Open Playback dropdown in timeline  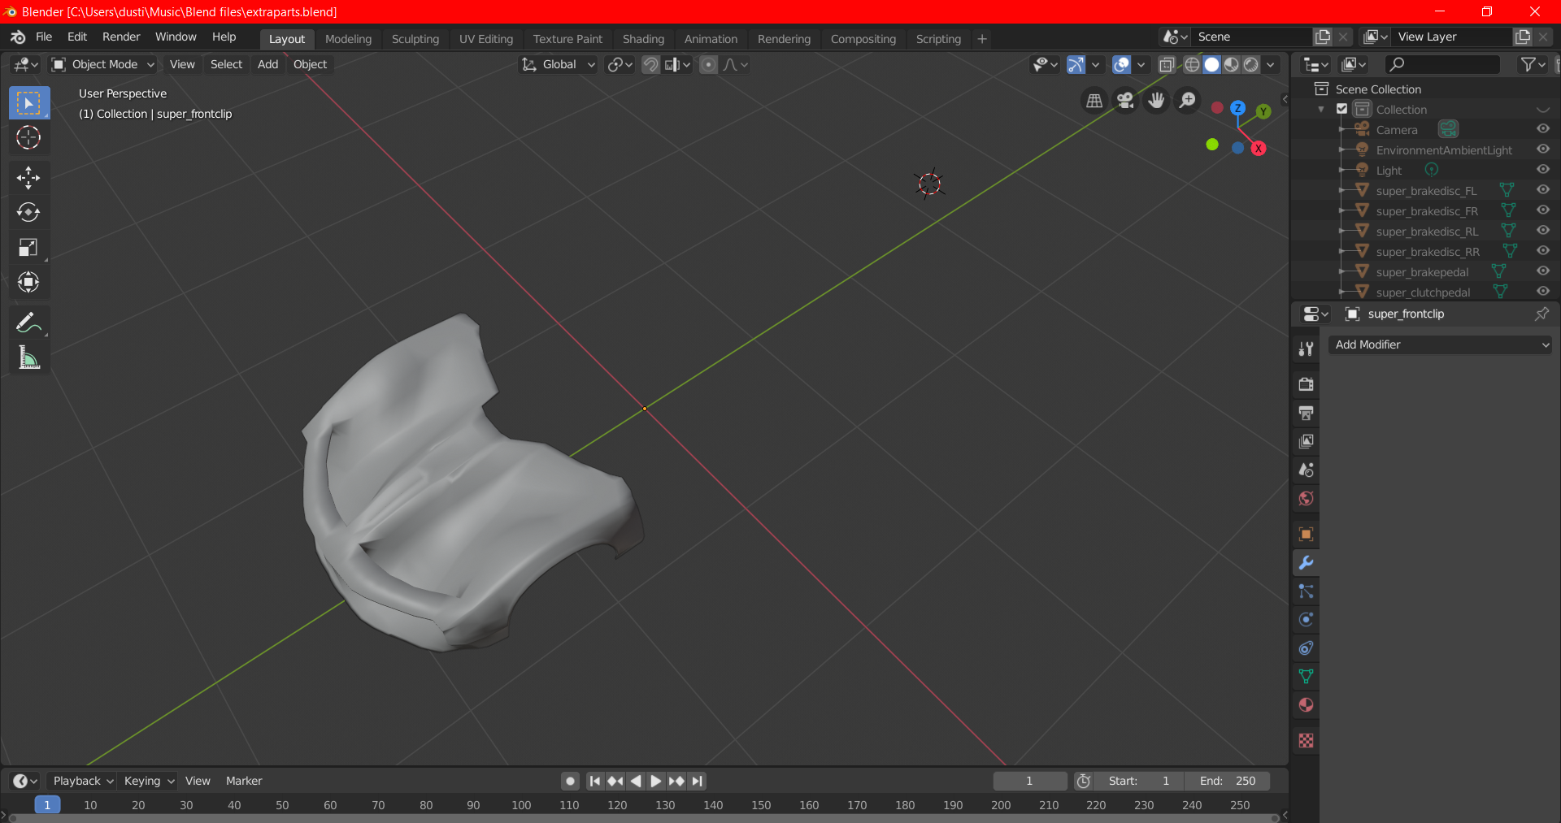pos(82,781)
